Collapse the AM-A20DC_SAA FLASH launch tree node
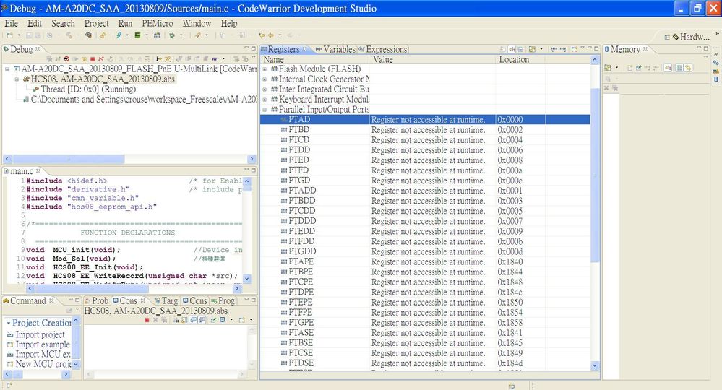Screen dimensions: 722x390 7,69
